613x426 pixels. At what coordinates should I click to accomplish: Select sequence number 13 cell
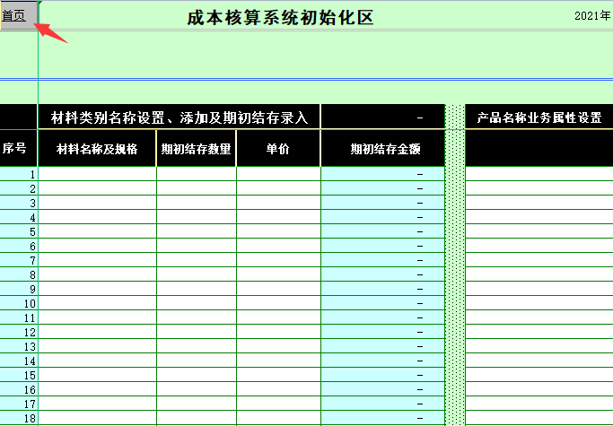point(19,346)
